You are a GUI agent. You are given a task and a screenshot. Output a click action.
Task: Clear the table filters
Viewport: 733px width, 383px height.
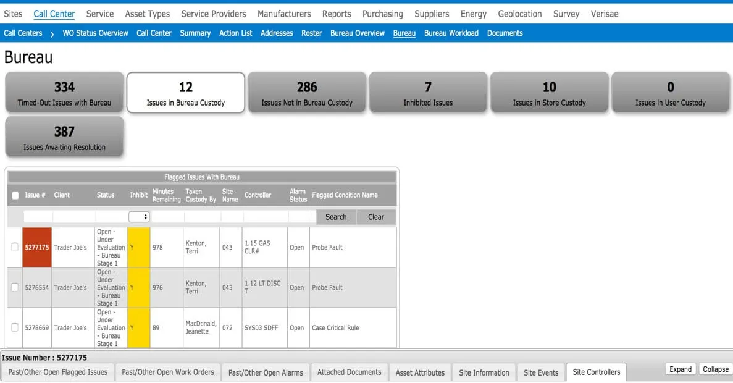click(x=376, y=217)
